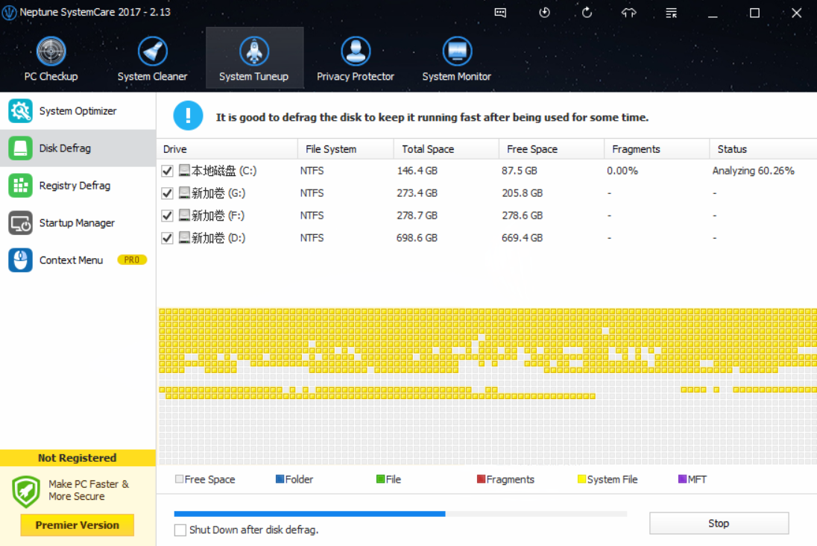
Task: Click the F: drive disk icon
Action: click(x=184, y=215)
